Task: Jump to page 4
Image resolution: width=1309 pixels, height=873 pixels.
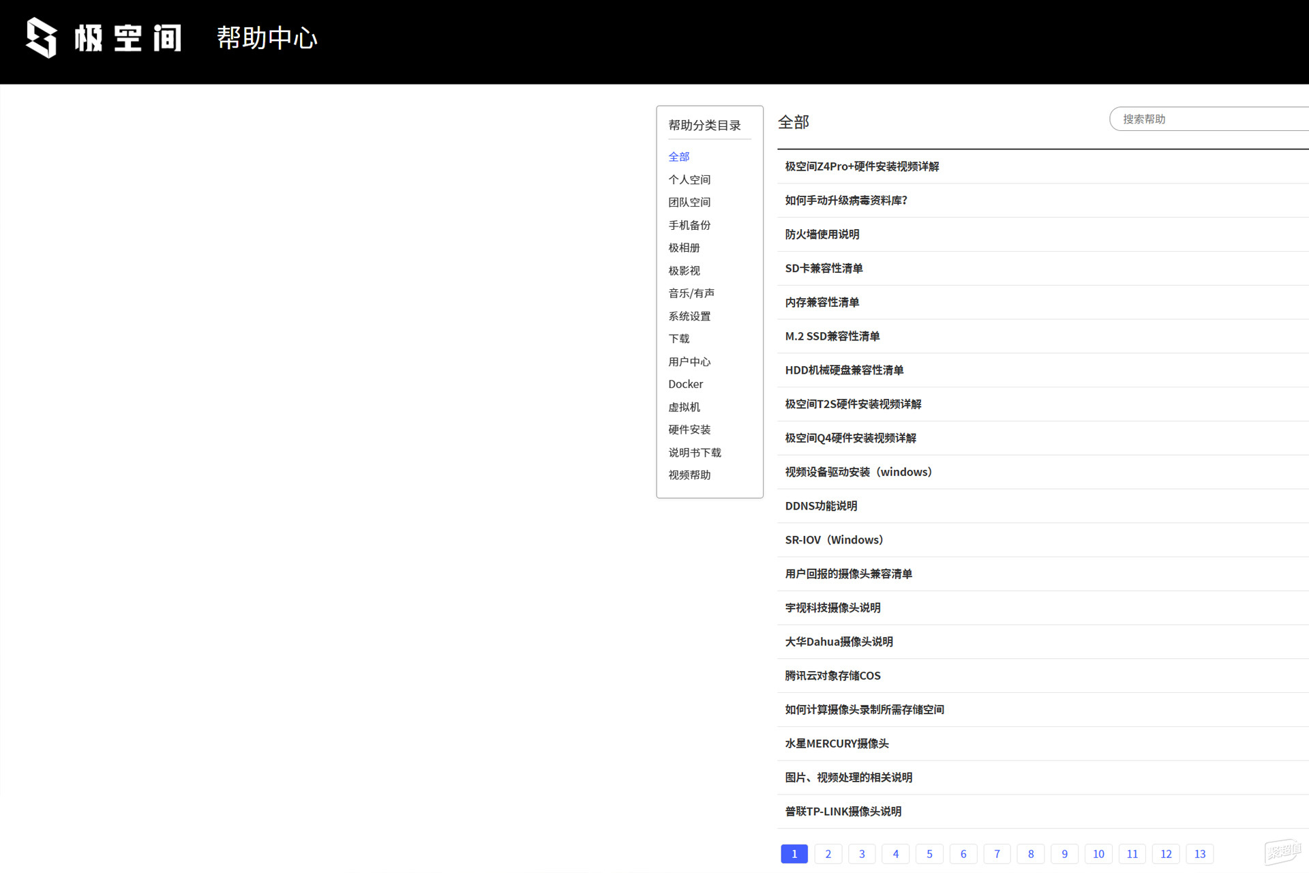Action: coord(896,854)
